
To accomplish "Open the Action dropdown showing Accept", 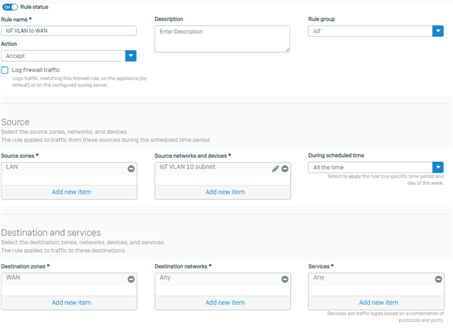I will (x=69, y=56).
